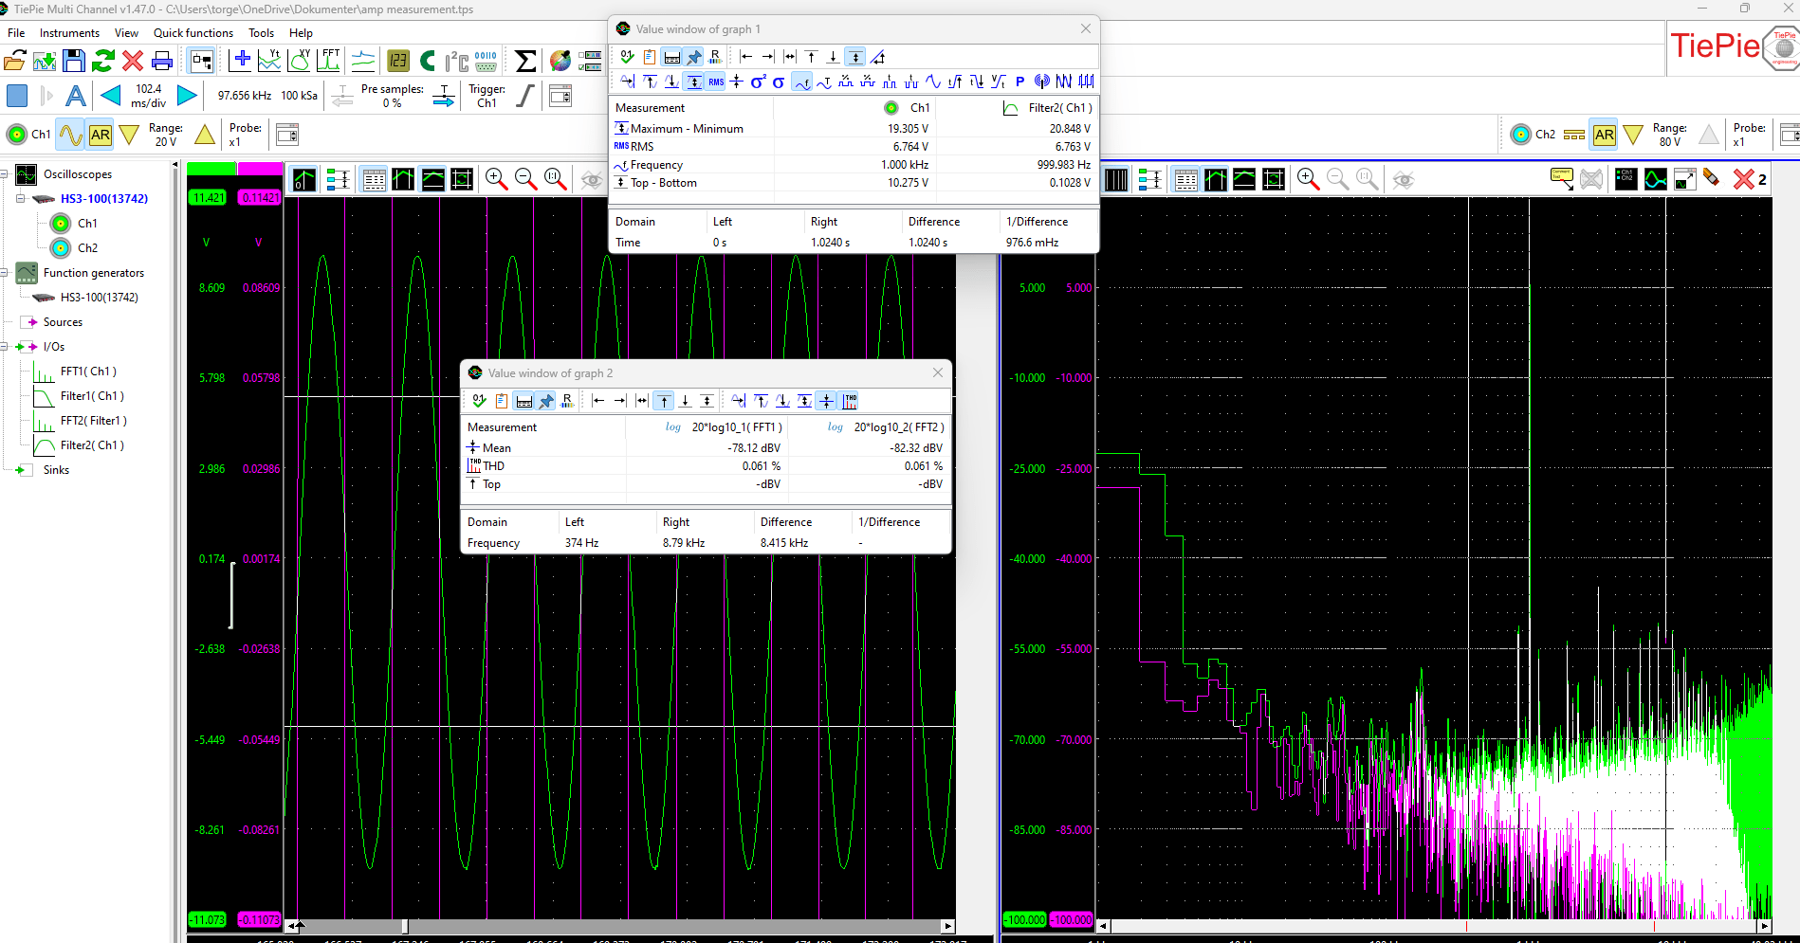Toggle the object tree view icon
Image resolution: width=1800 pixels, height=943 pixels.
click(202, 62)
